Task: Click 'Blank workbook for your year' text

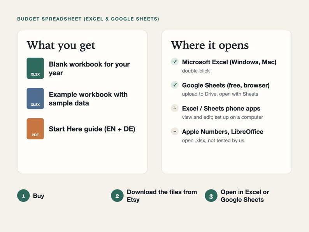Action: click(89, 69)
